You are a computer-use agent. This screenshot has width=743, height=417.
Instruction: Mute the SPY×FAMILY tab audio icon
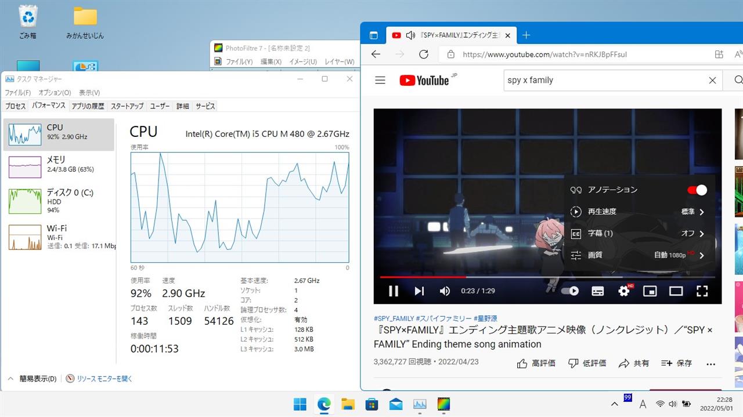(410, 35)
